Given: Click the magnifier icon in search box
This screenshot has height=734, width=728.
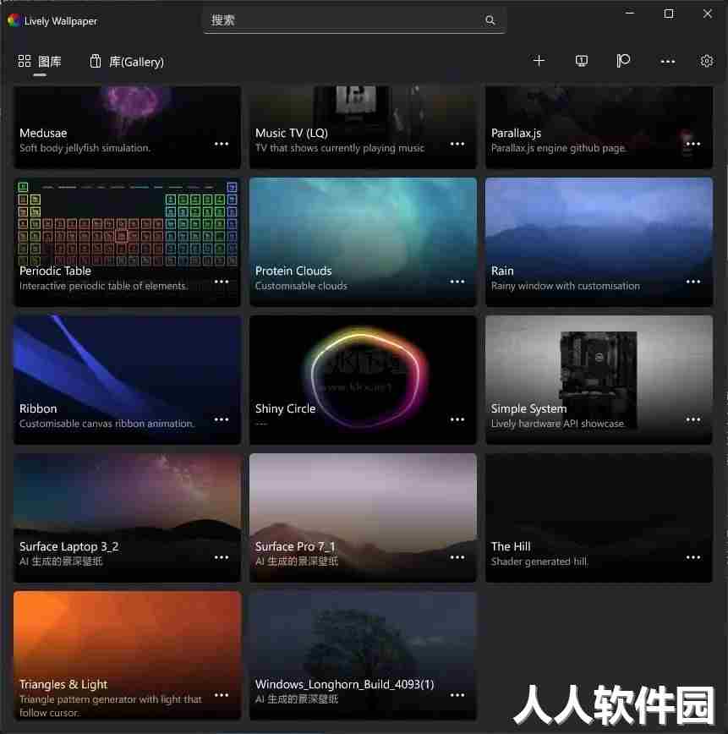Looking at the screenshot, I should point(490,20).
